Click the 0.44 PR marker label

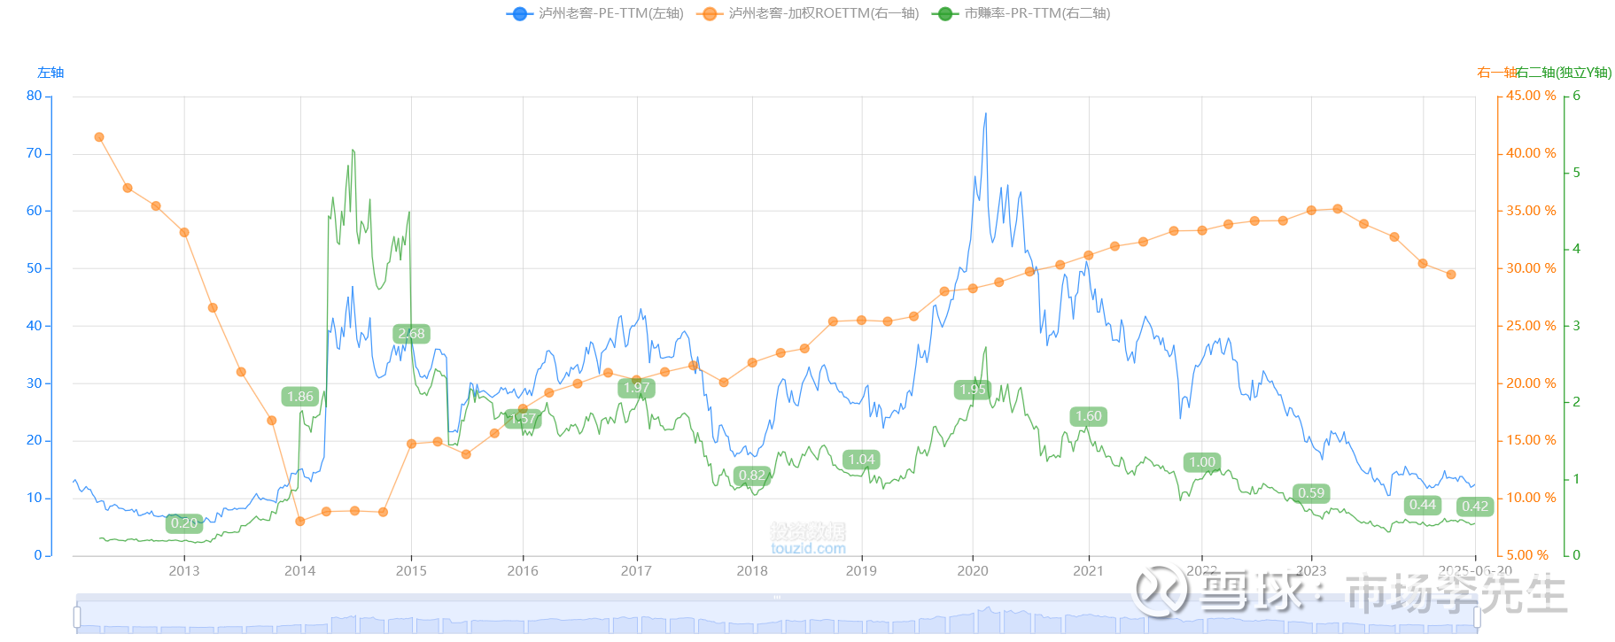click(1423, 505)
